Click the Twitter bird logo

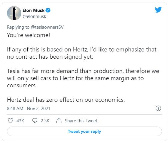point(158,10)
